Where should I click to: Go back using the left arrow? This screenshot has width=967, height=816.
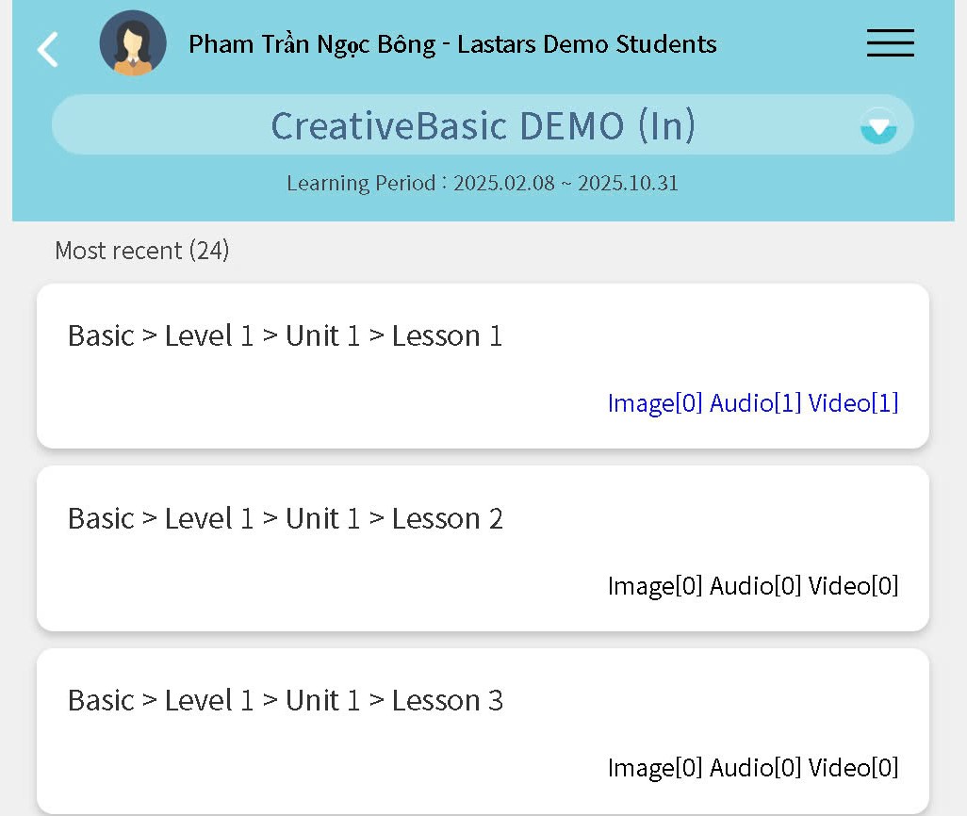(x=47, y=49)
